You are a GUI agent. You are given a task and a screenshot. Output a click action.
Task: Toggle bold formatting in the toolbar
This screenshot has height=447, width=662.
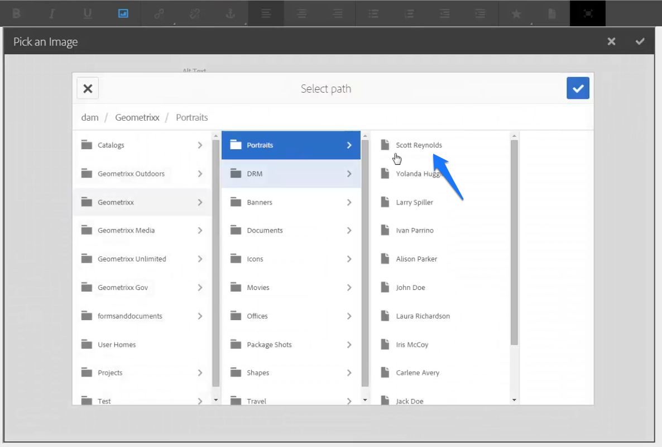(16, 13)
